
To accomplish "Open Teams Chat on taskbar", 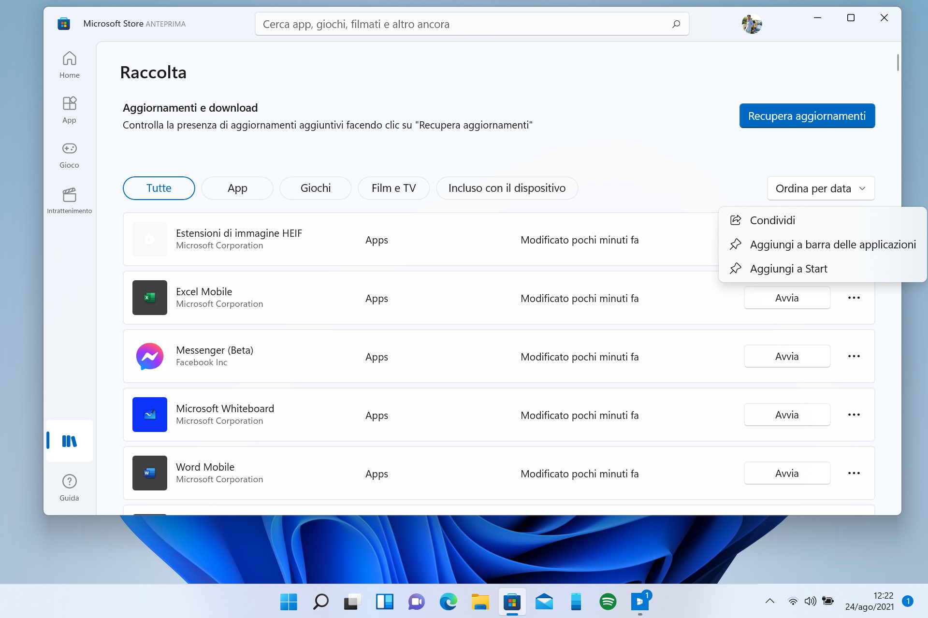I will [x=416, y=602].
